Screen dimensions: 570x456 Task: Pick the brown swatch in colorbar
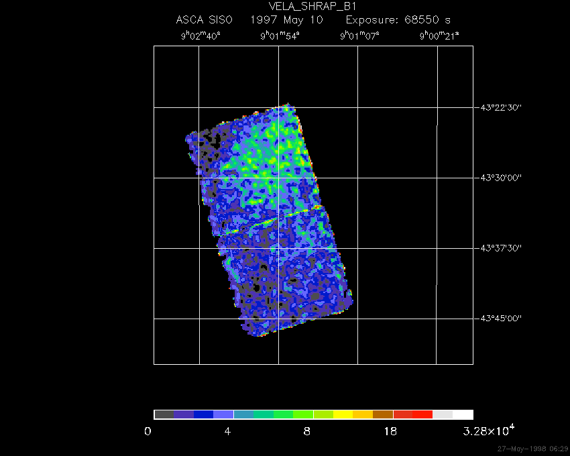coord(383,414)
